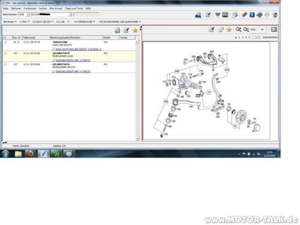
Task: Open the Suchen menu
Action: coord(43,8)
